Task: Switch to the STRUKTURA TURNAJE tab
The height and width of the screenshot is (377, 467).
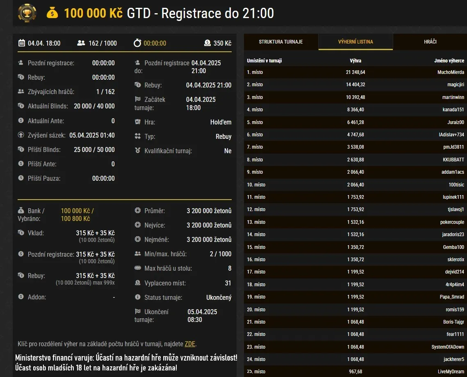Action: pyautogui.click(x=280, y=41)
